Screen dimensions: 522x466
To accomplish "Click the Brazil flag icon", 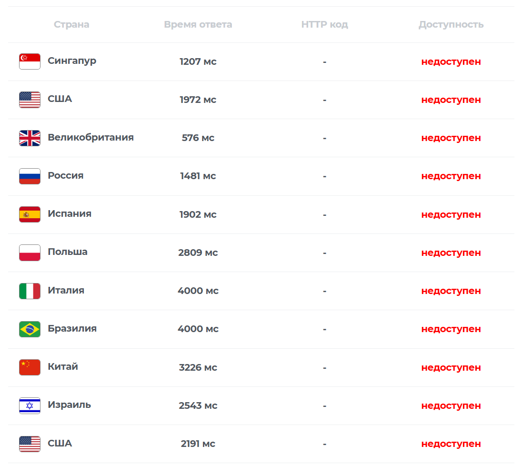I will coord(30,329).
